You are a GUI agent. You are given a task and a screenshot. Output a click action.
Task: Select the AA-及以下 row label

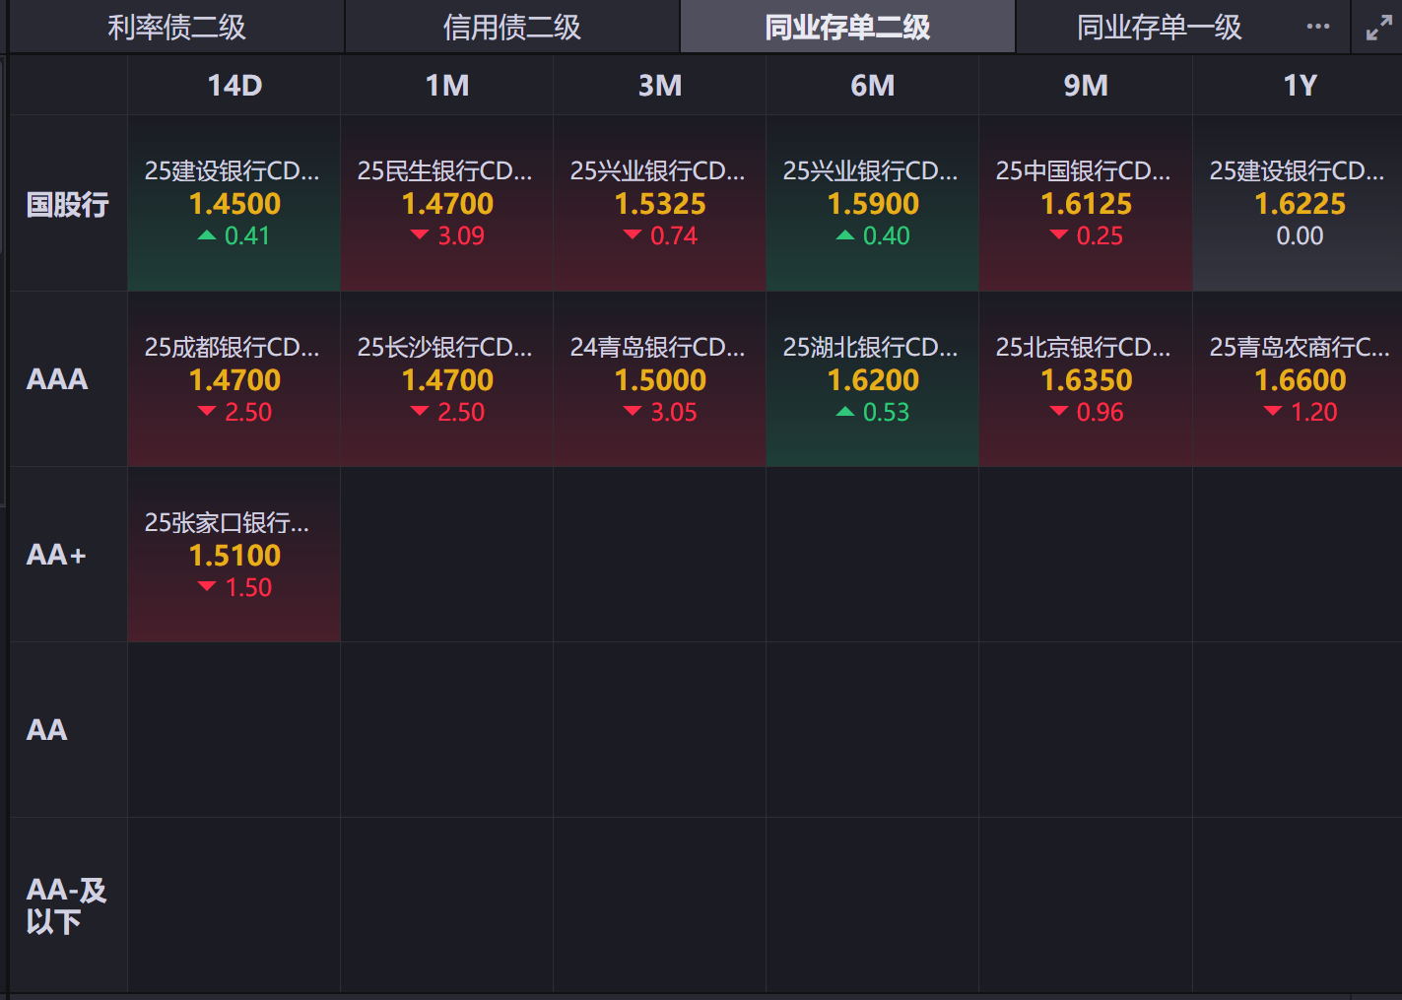point(68,905)
